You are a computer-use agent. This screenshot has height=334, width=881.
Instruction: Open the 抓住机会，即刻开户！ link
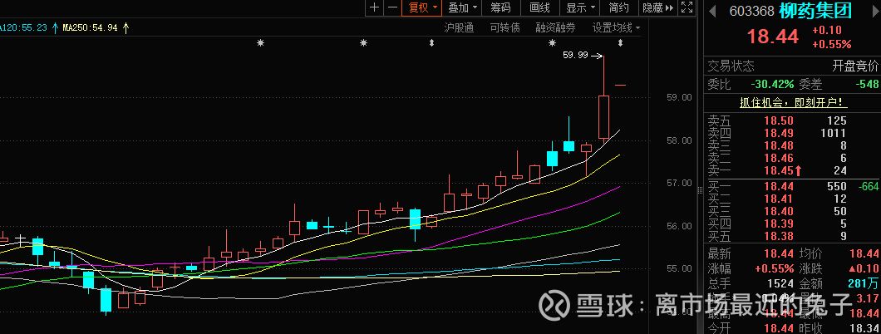[793, 103]
